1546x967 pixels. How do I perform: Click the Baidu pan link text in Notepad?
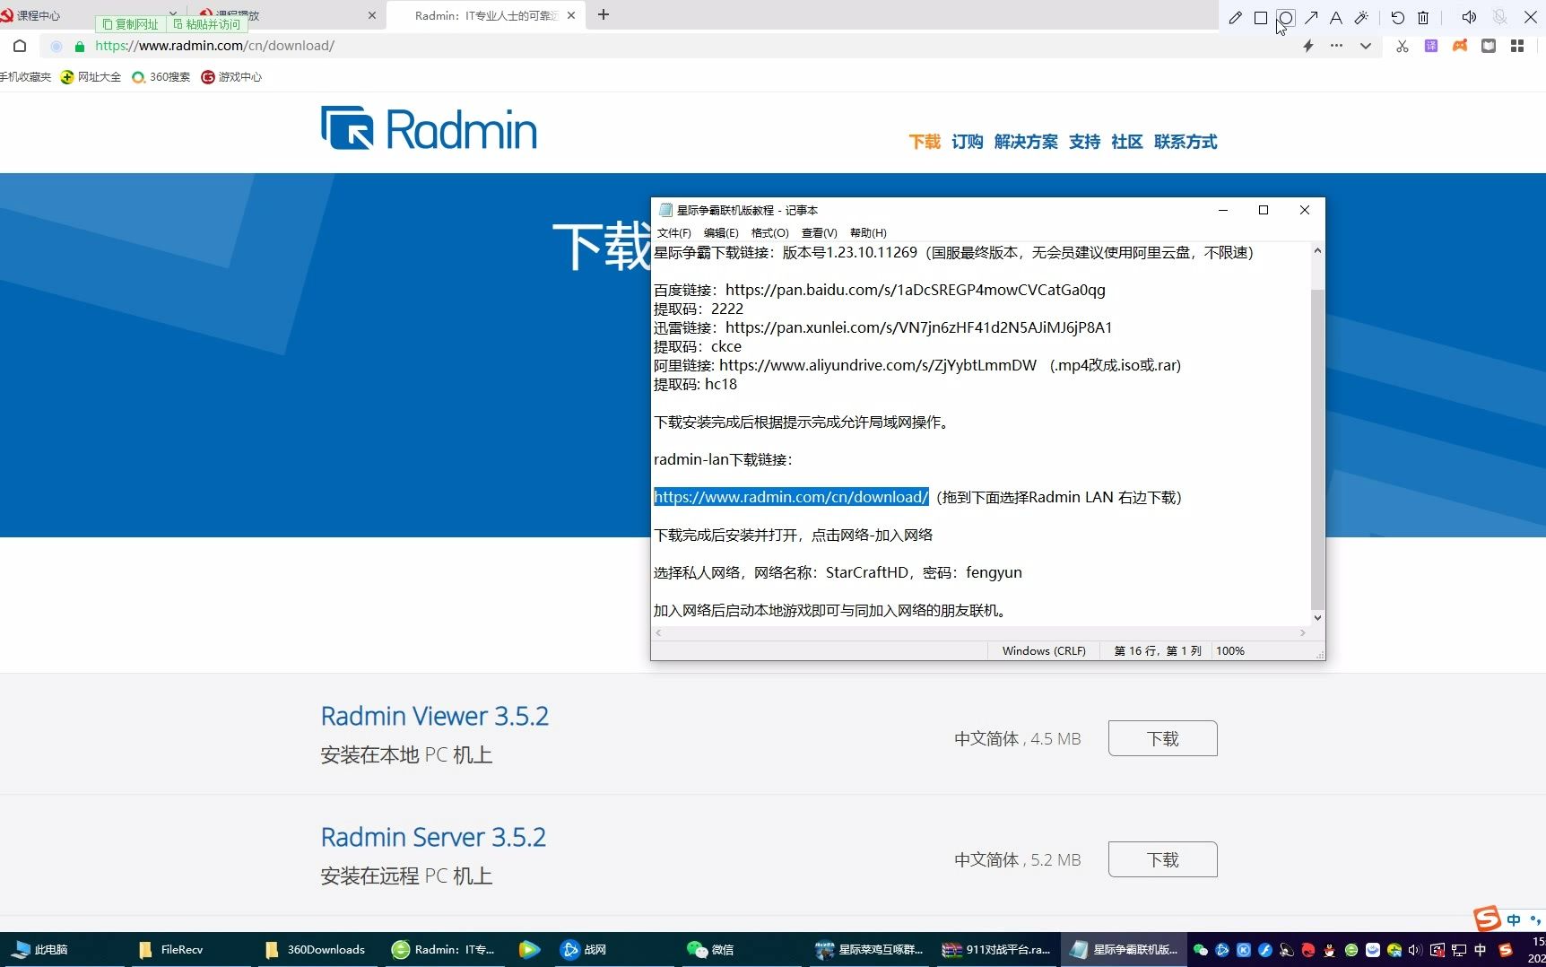pyautogui.click(x=915, y=290)
